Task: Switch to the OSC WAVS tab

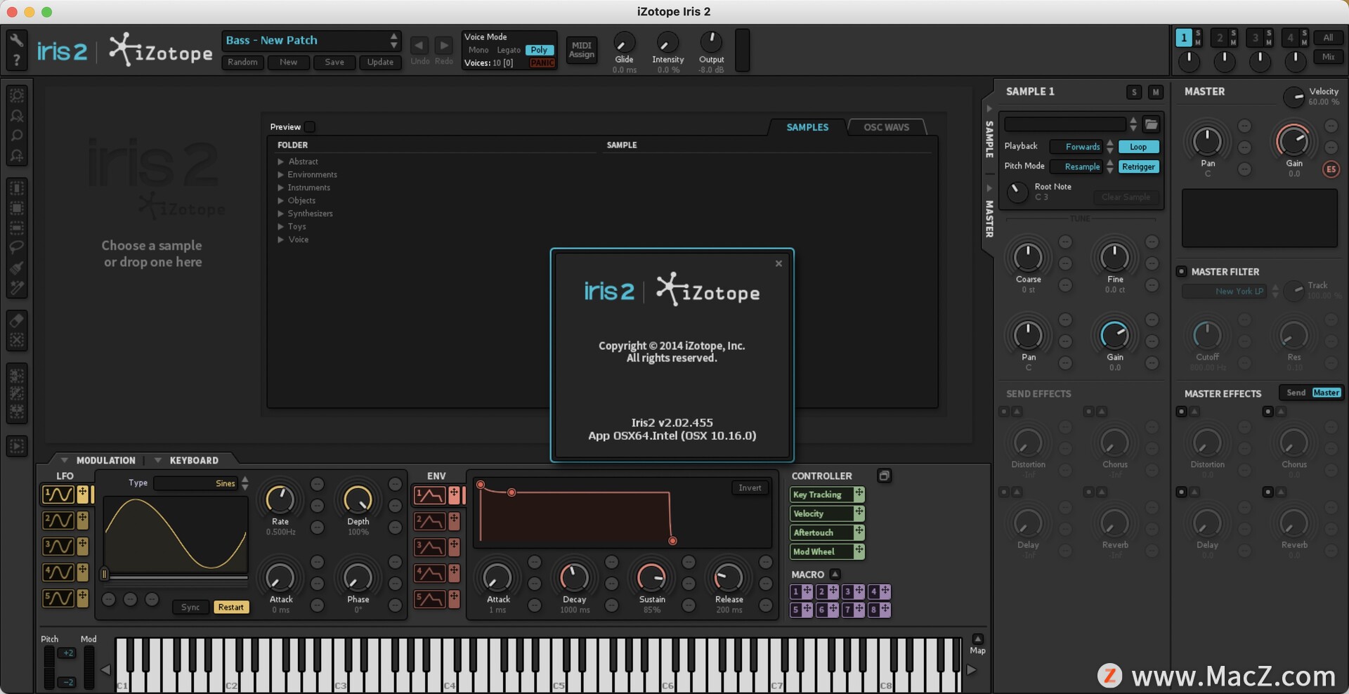Action: (887, 127)
